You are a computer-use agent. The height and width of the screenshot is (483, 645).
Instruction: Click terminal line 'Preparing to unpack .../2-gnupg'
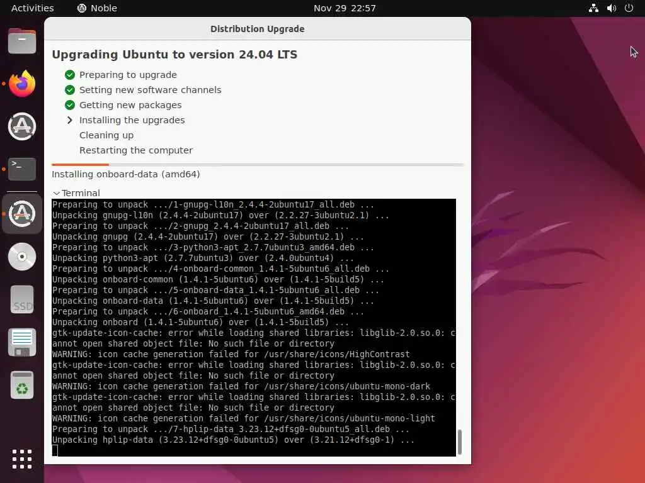click(x=200, y=226)
